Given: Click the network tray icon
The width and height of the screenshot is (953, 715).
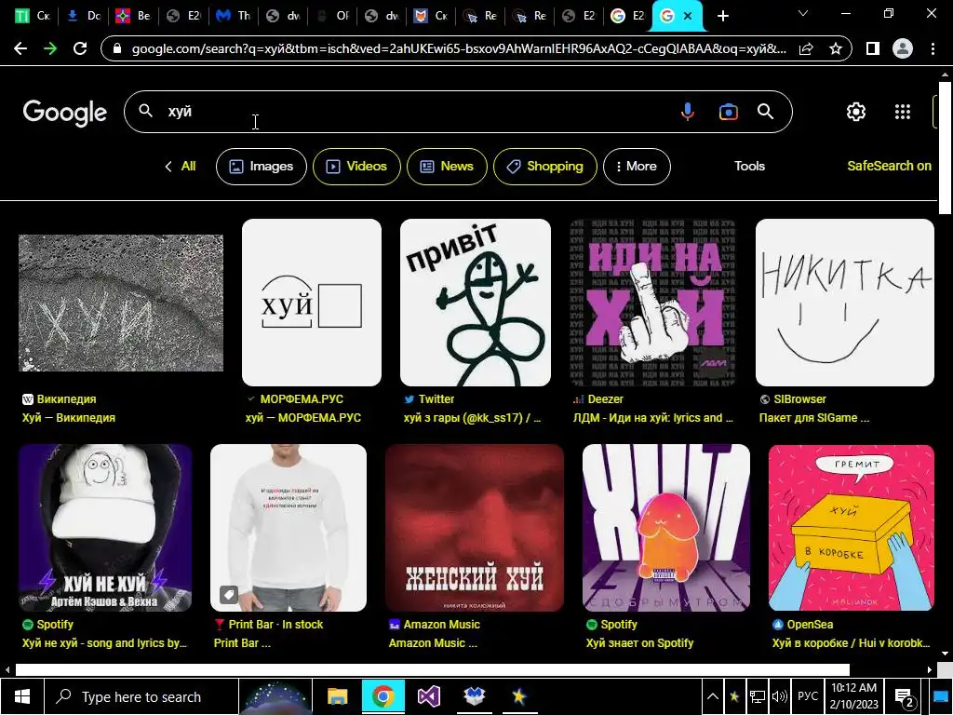Looking at the screenshot, I should click(758, 696).
